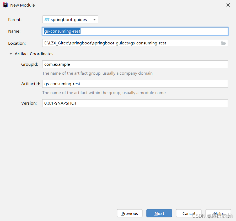
Task: Open Help for this dialog
Action: tap(218, 213)
